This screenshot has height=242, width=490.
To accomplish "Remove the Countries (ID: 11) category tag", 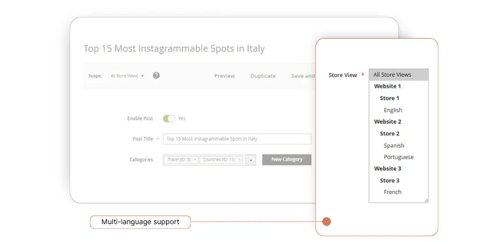I will [240, 160].
